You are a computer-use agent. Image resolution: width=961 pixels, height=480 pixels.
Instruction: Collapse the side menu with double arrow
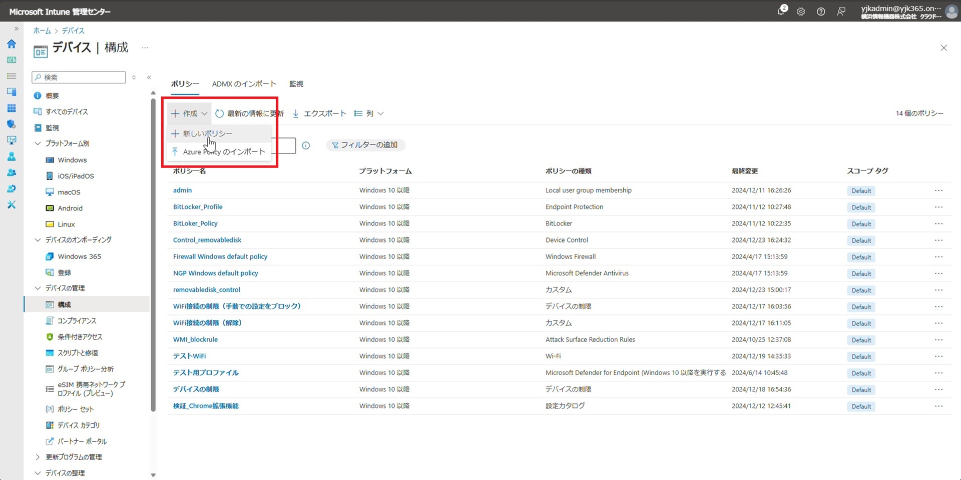tap(149, 77)
